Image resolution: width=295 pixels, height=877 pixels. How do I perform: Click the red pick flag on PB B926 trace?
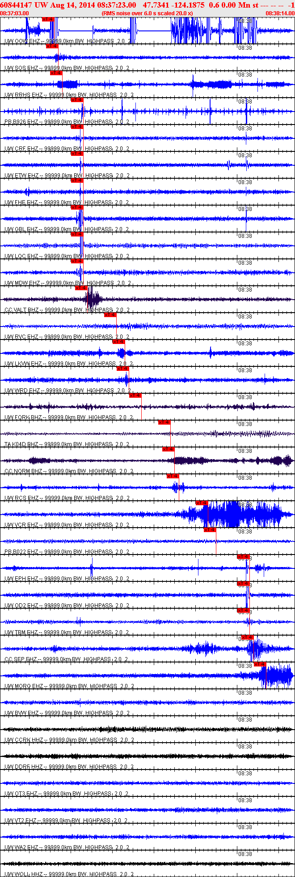pyautogui.click(x=77, y=100)
